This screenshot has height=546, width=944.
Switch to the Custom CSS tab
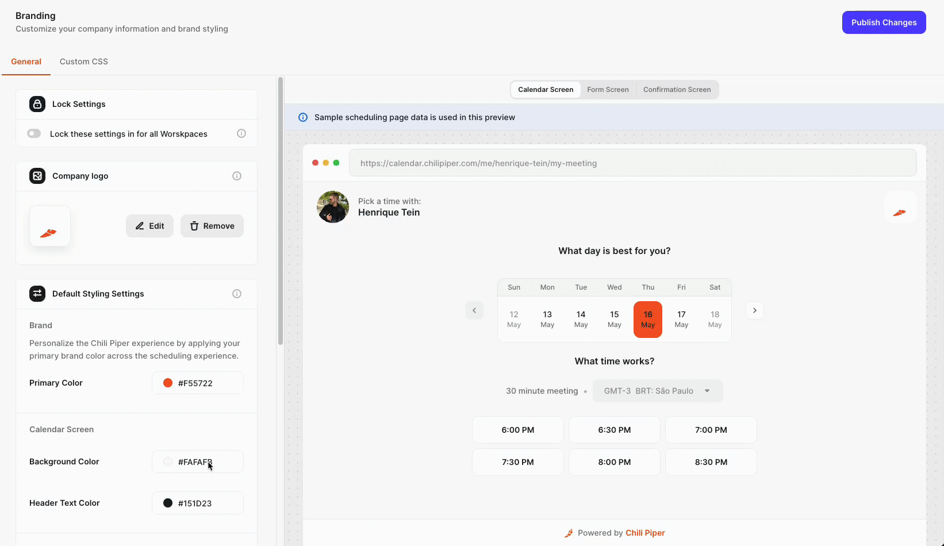84,61
